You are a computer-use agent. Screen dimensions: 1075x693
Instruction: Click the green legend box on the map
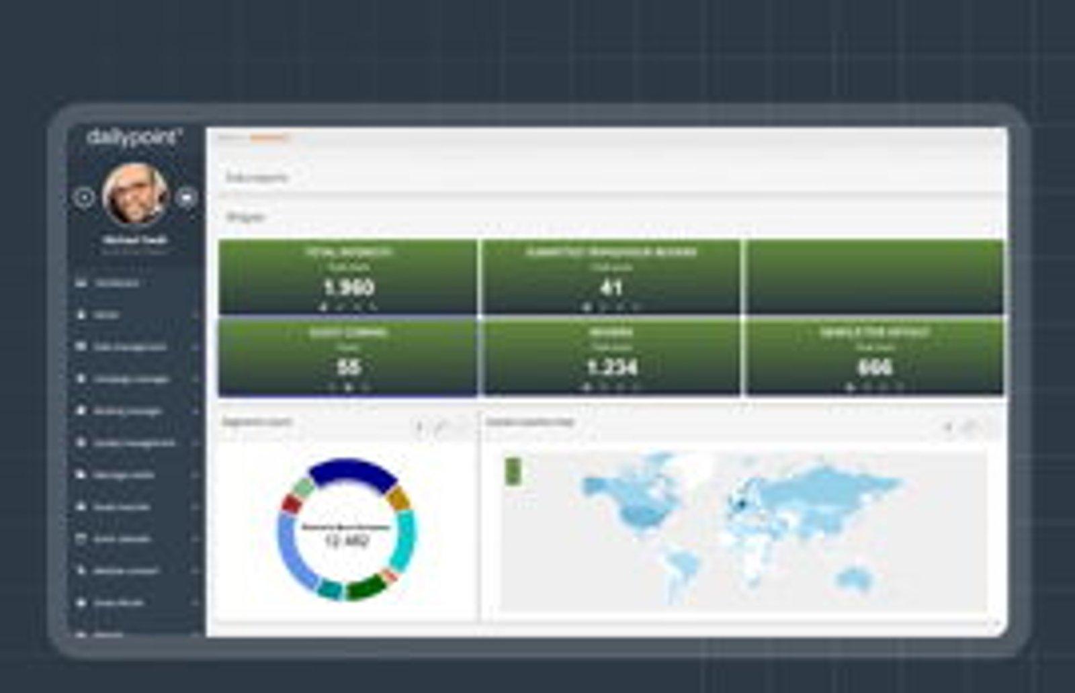pos(513,471)
